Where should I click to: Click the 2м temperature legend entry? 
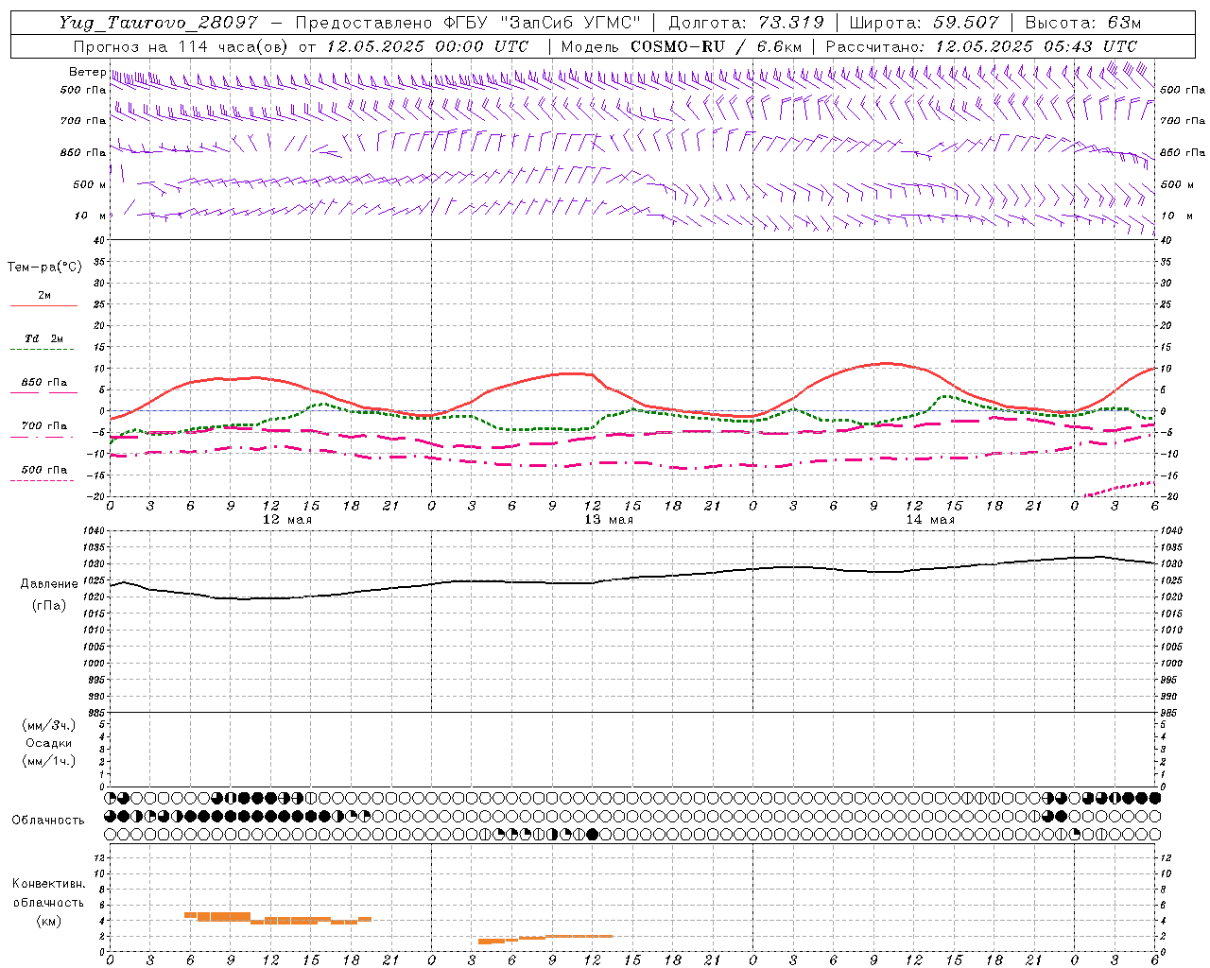coord(44,295)
